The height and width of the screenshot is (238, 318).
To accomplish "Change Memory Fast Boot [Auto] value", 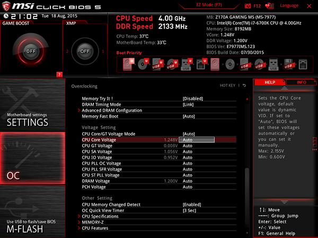I will (x=189, y=116).
